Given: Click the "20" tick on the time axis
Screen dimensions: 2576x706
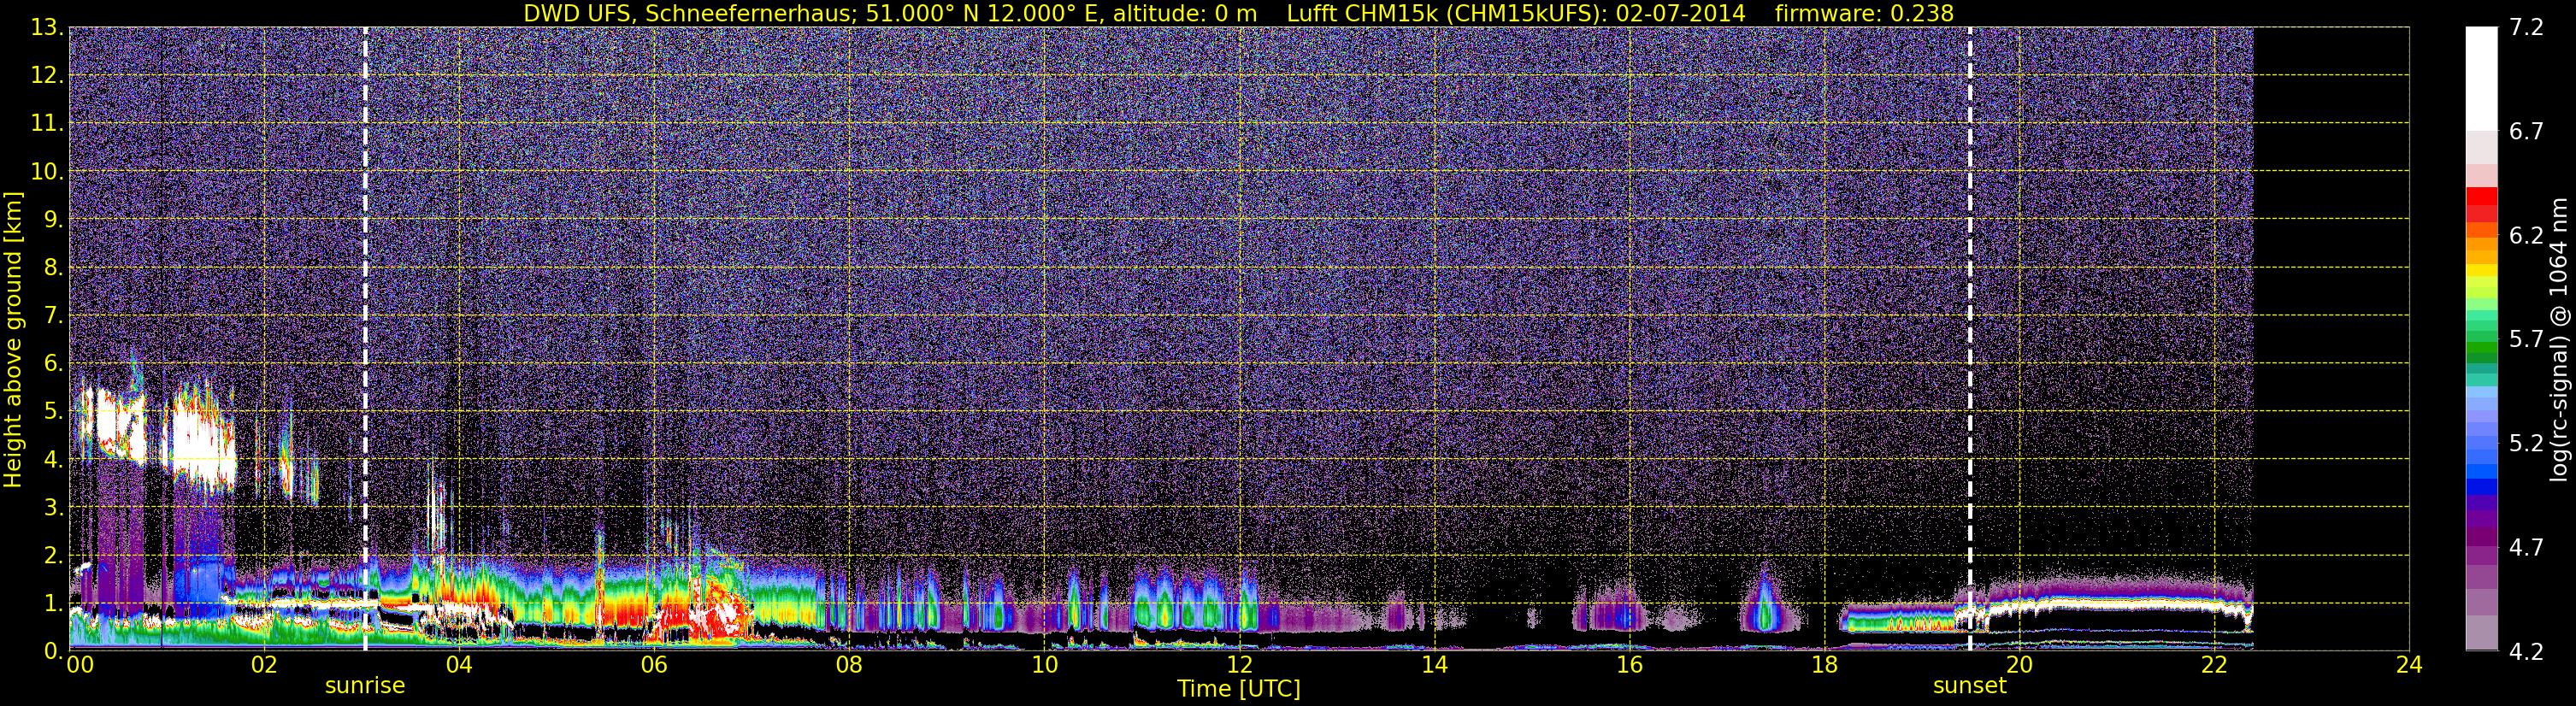Looking at the screenshot, I should [x=2019, y=665].
